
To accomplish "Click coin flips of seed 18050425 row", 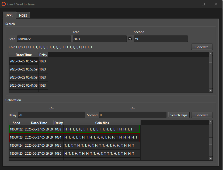I will pos(102,154).
